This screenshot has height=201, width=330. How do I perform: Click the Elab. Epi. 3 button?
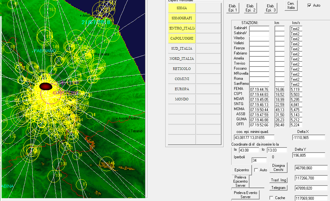pyautogui.click(x=271, y=8)
